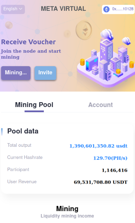Click the chevron arrow next to English

click(20, 9)
